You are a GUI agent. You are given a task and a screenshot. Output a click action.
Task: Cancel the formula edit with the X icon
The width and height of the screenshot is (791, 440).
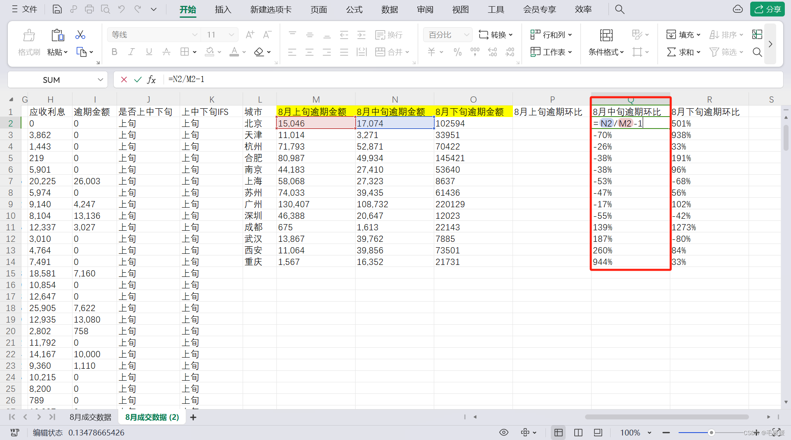[x=124, y=80]
